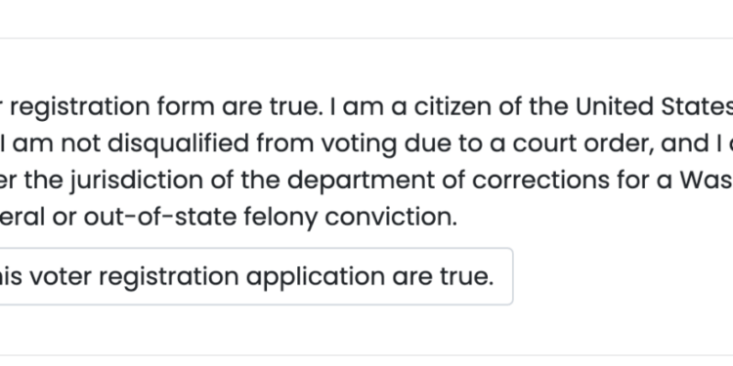Image resolution: width=733 pixels, height=366 pixels.
Task: Click the empty area right of confirmation box
Action: (622, 276)
